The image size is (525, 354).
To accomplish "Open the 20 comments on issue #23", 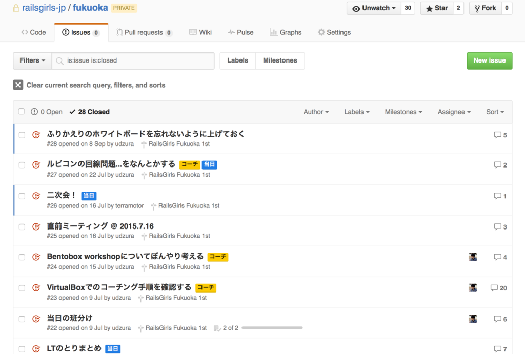I will [x=498, y=288].
